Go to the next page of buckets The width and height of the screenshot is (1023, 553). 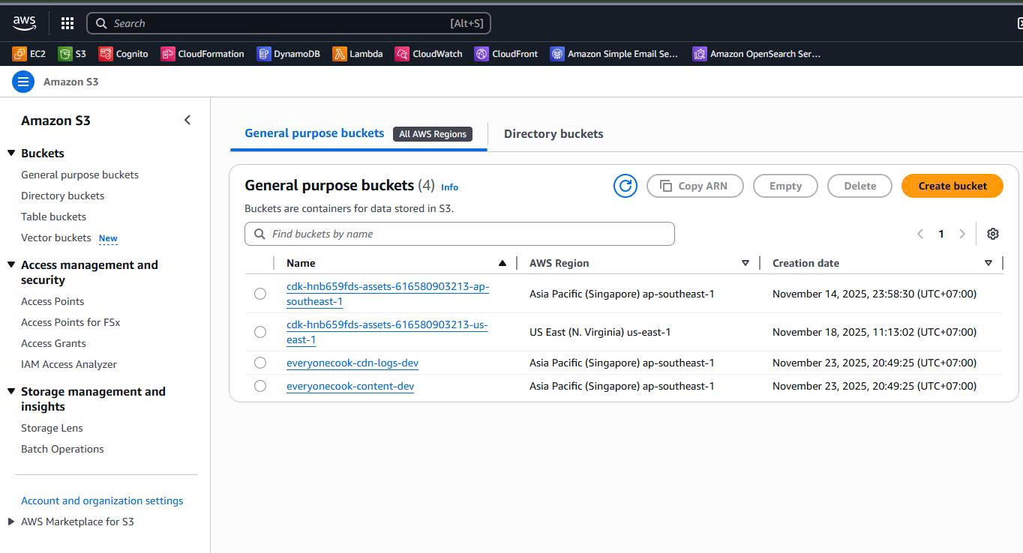962,234
